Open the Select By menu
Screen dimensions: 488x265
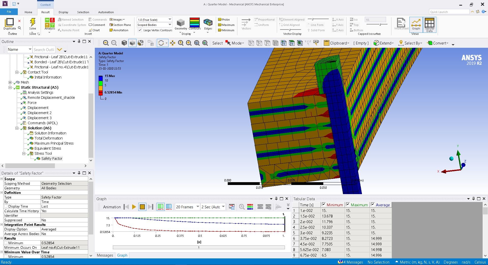(410, 43)
